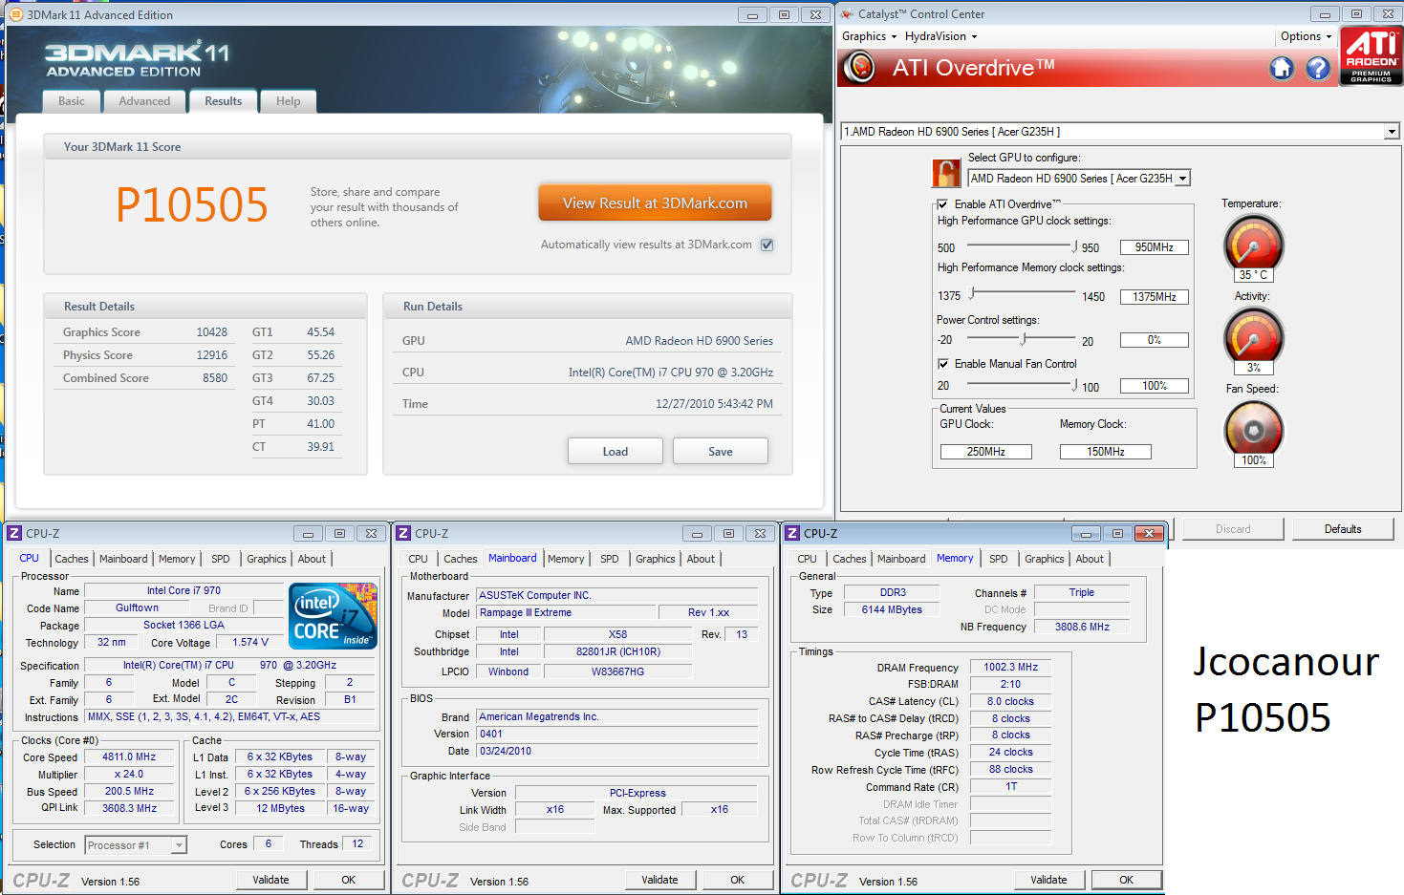Image resolution: width=1404 pixels, height=895 pixels.
Task: Switch to the Advanced tab in 3DMark
Action: [144, 101]
